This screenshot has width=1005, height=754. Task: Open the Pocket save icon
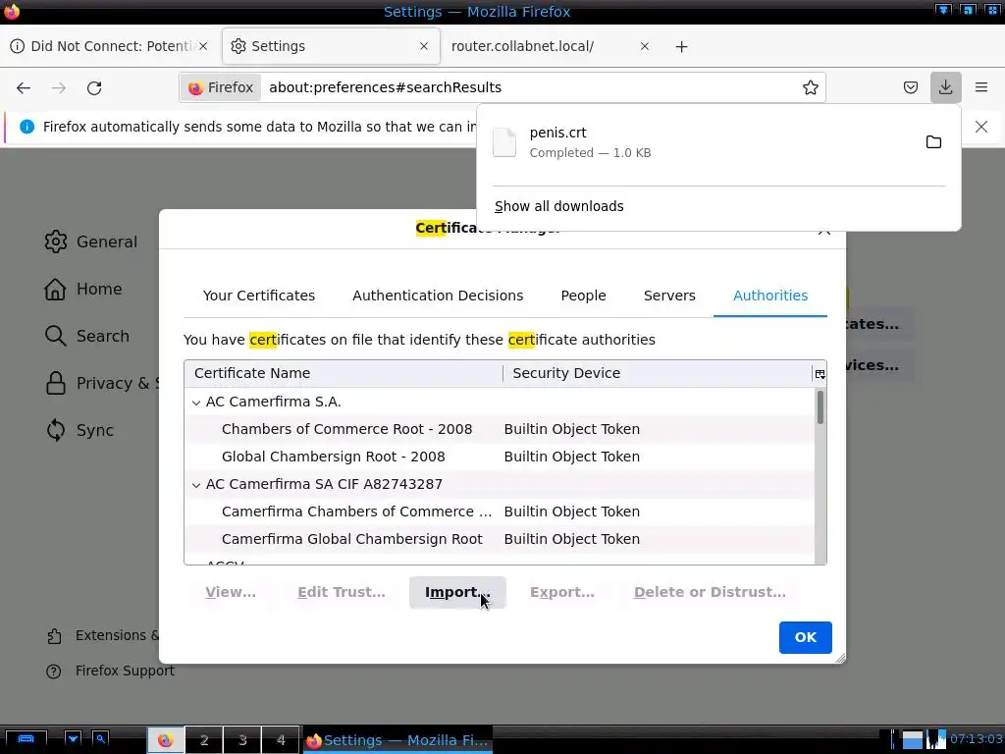pyautogui.click(x=910, y=87)
